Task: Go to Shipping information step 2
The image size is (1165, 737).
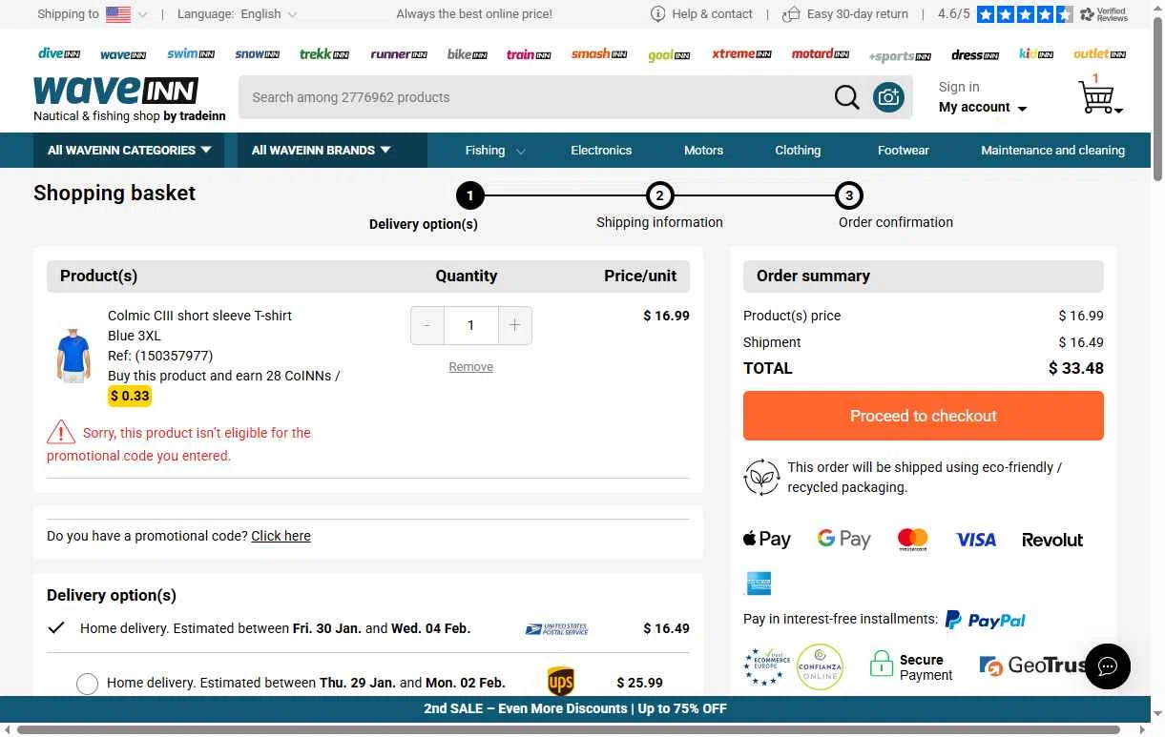Action: click(x=659, y=195)
